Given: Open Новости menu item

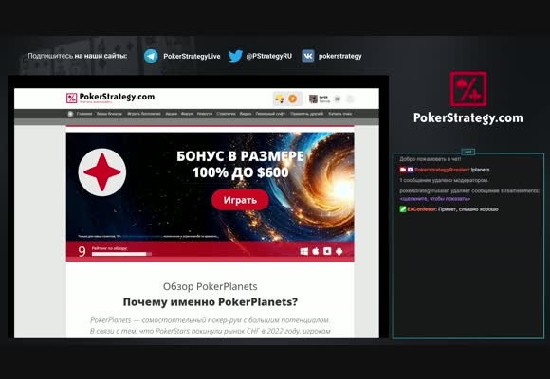Looking at the screenshot, I should coord(205,114).
